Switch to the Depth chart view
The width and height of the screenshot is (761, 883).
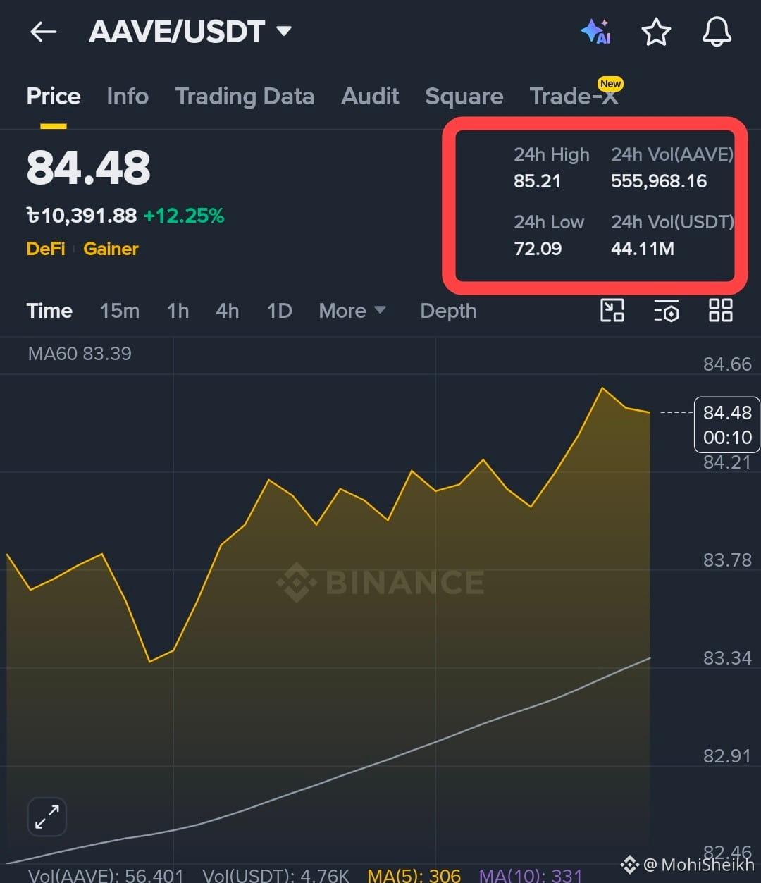click(448, 311)
